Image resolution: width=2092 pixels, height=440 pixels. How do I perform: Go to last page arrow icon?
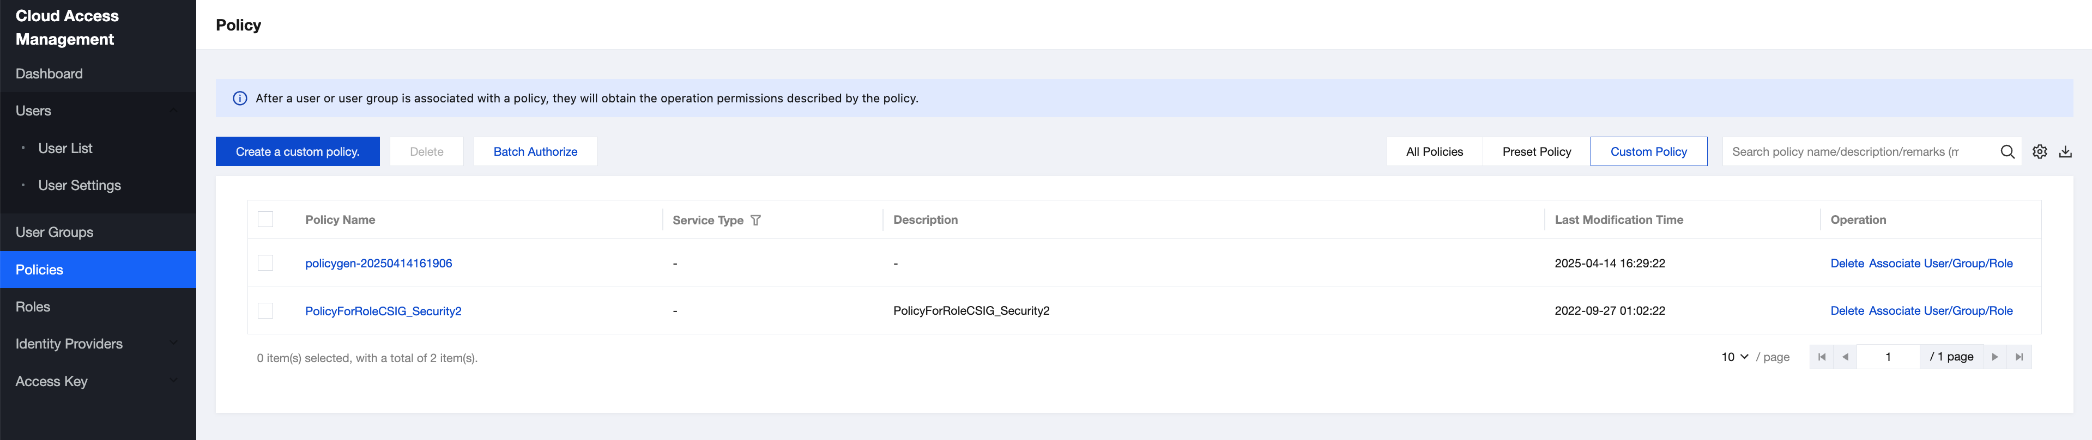pyautogui.click(x=2019, y=357)
